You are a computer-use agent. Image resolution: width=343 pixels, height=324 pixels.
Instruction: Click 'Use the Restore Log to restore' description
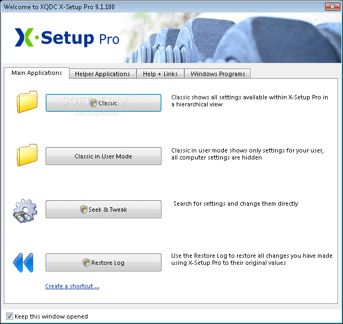252,259
